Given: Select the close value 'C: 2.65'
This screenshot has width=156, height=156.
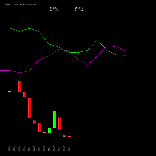Looking at the screenshot, I should coord(54,8).
